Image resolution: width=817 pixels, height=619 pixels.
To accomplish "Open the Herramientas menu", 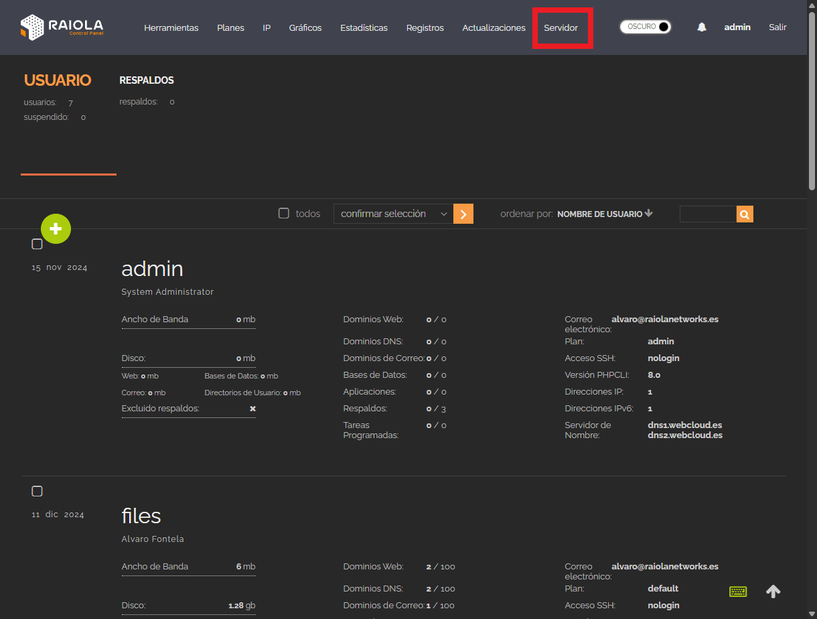I will (x=171, y=27).
